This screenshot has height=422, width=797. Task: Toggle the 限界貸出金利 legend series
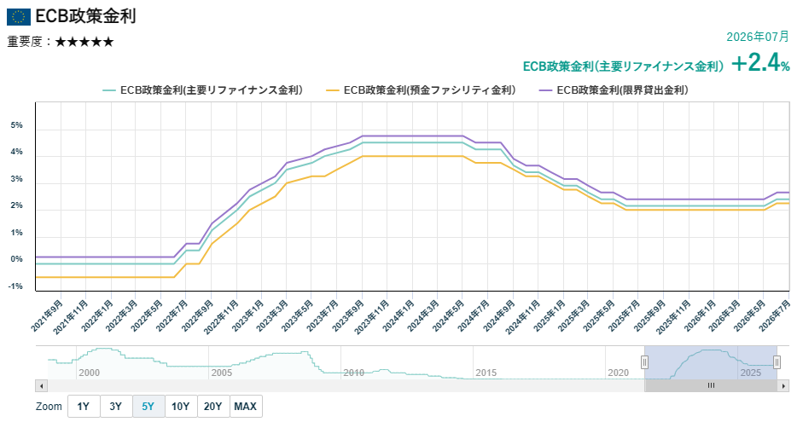click(614, 90)
